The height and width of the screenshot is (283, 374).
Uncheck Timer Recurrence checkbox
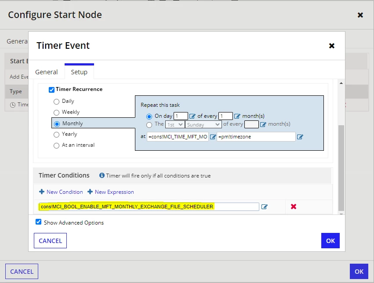point(51,90)
